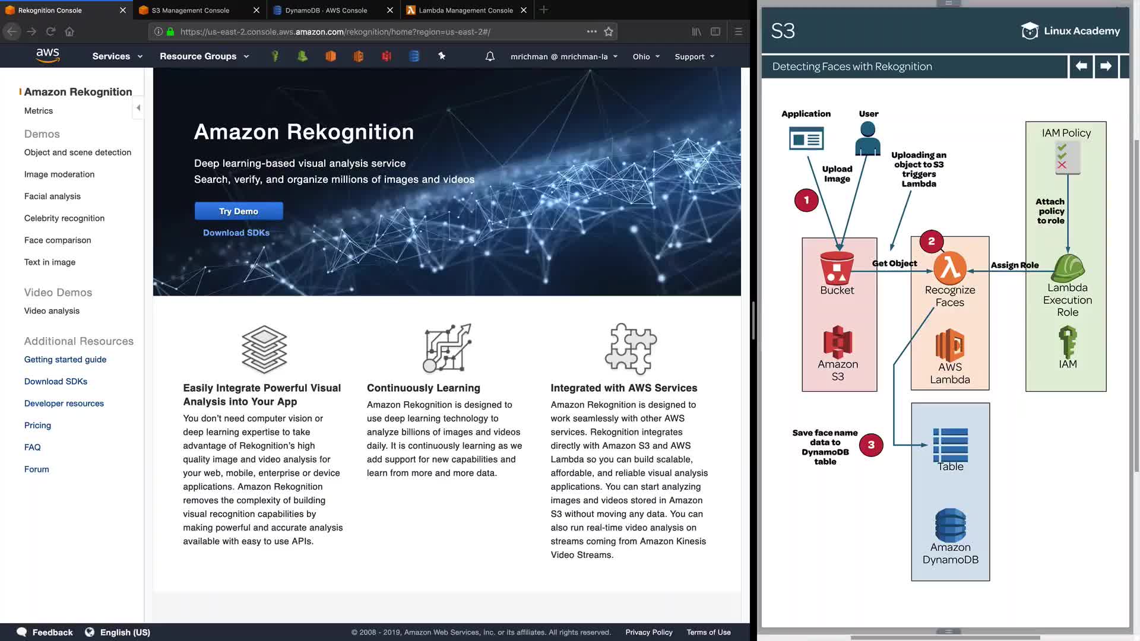Open the Ohio region dropdown

[x=646, y=57]
